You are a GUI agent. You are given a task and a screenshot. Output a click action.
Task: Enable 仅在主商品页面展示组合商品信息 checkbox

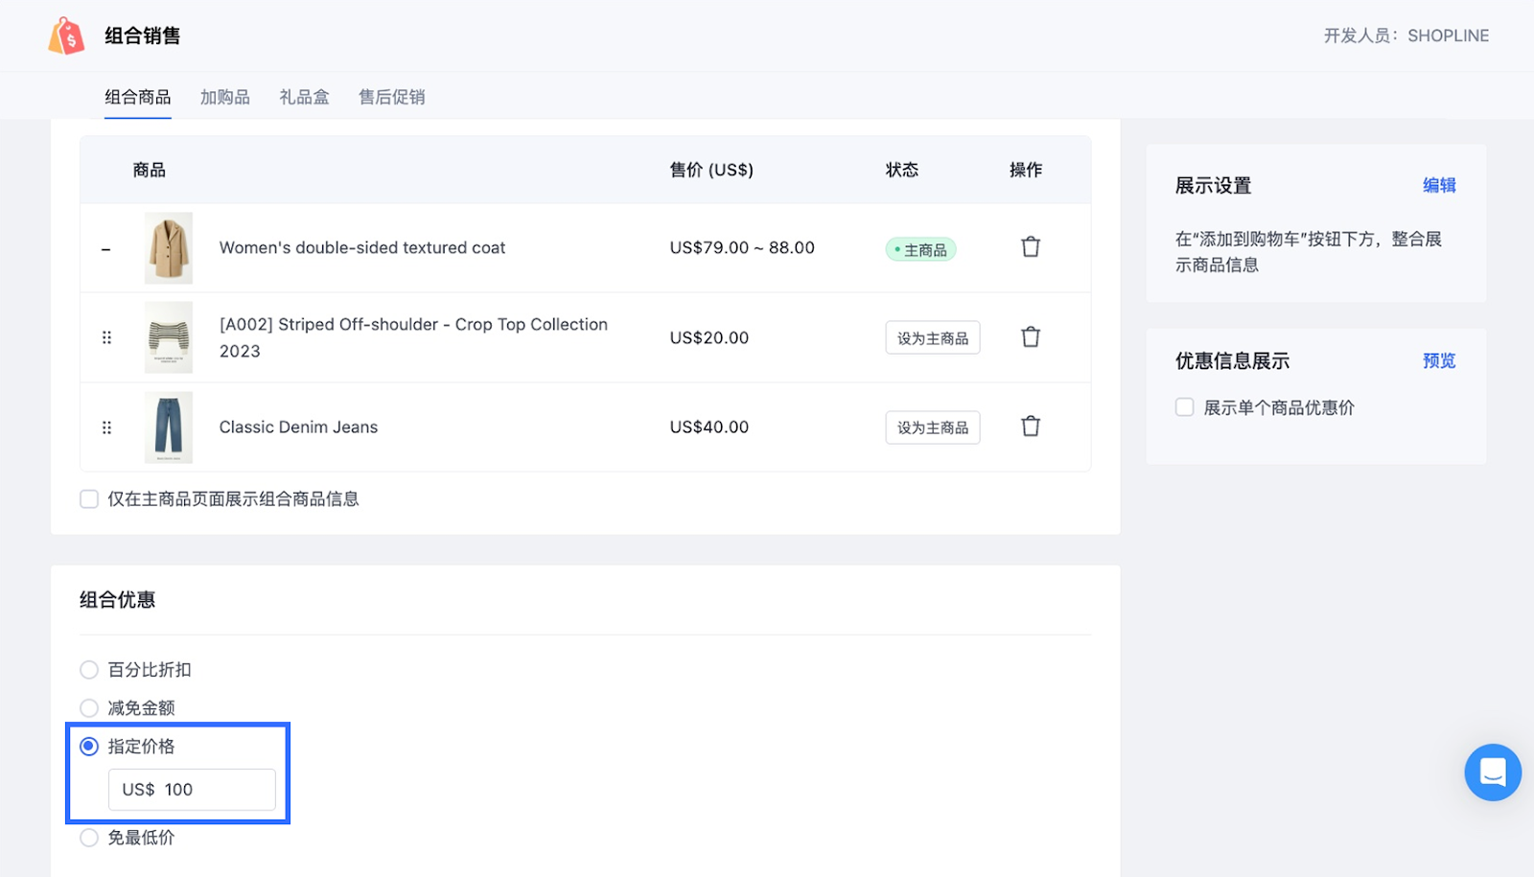[x=89, y=499]
